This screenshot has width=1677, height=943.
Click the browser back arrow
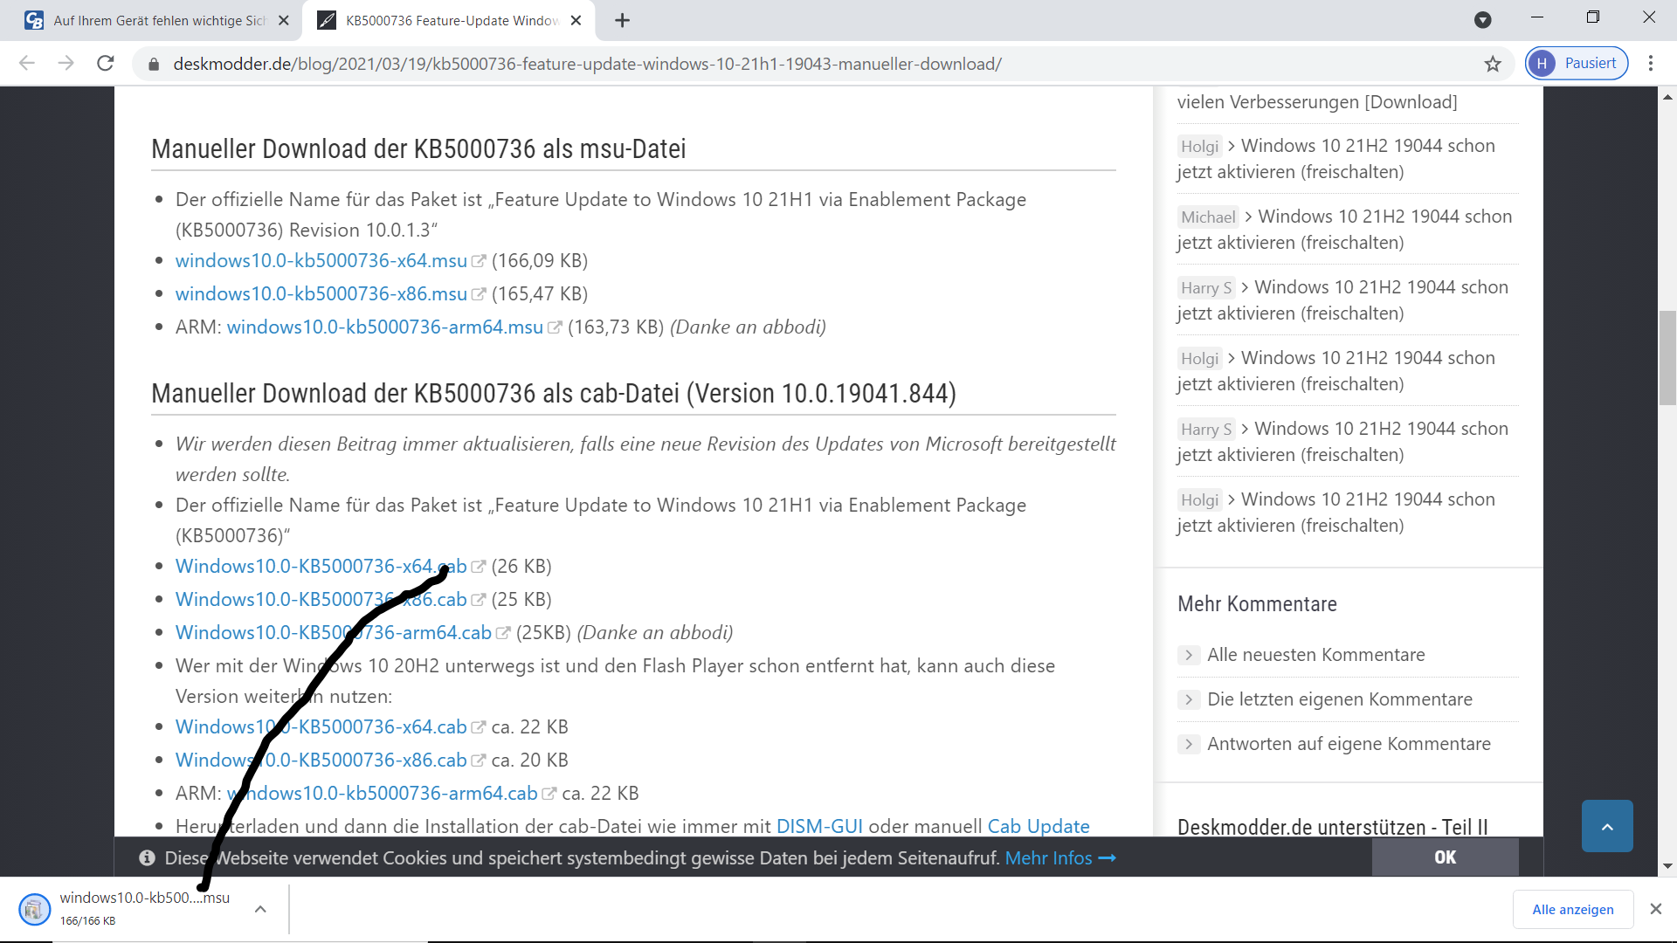(27, 64)
